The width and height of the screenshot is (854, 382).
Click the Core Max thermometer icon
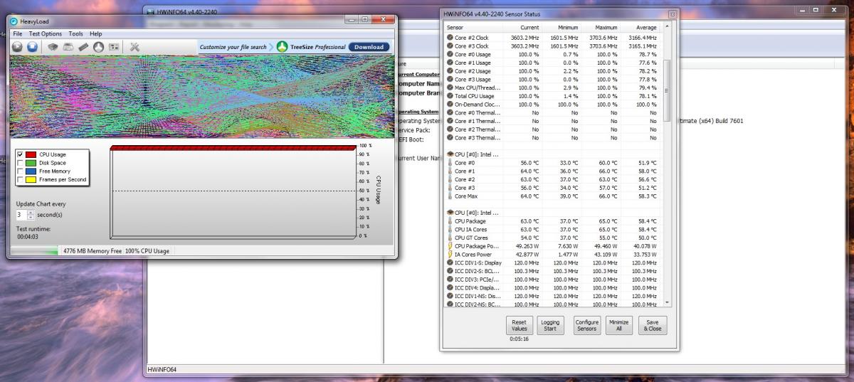point(450,196)
